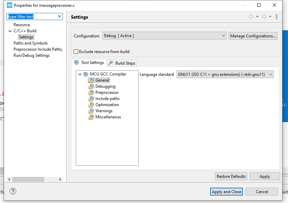This screenshot has width=288, height=203.
Task: Click the Preprocessor settings folder icon
Action: click(x=91, y=92)
